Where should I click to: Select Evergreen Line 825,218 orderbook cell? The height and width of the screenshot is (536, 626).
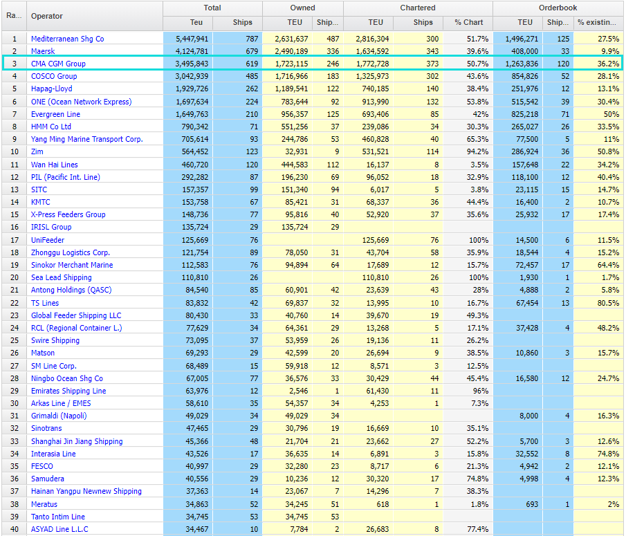point(518,114)
